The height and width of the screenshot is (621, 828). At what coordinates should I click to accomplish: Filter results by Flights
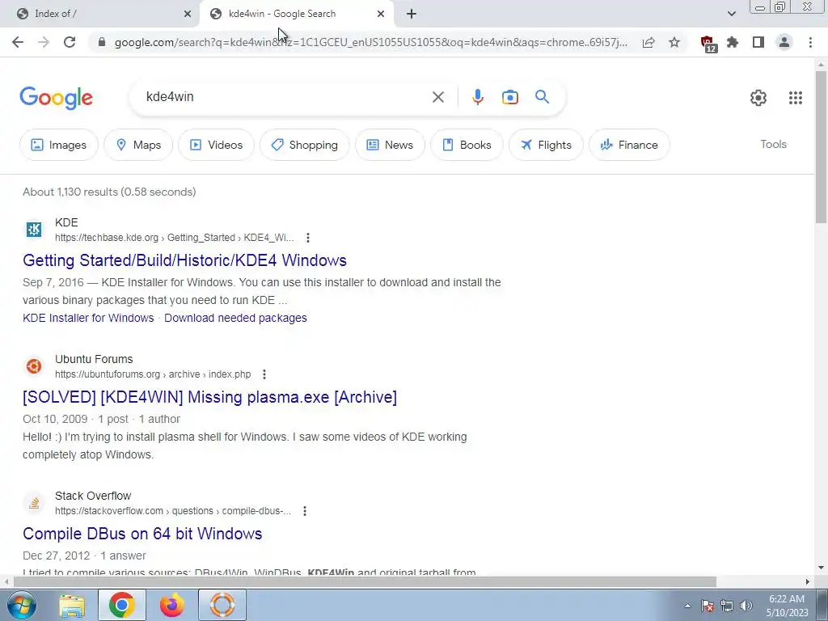tap(546, 145)
